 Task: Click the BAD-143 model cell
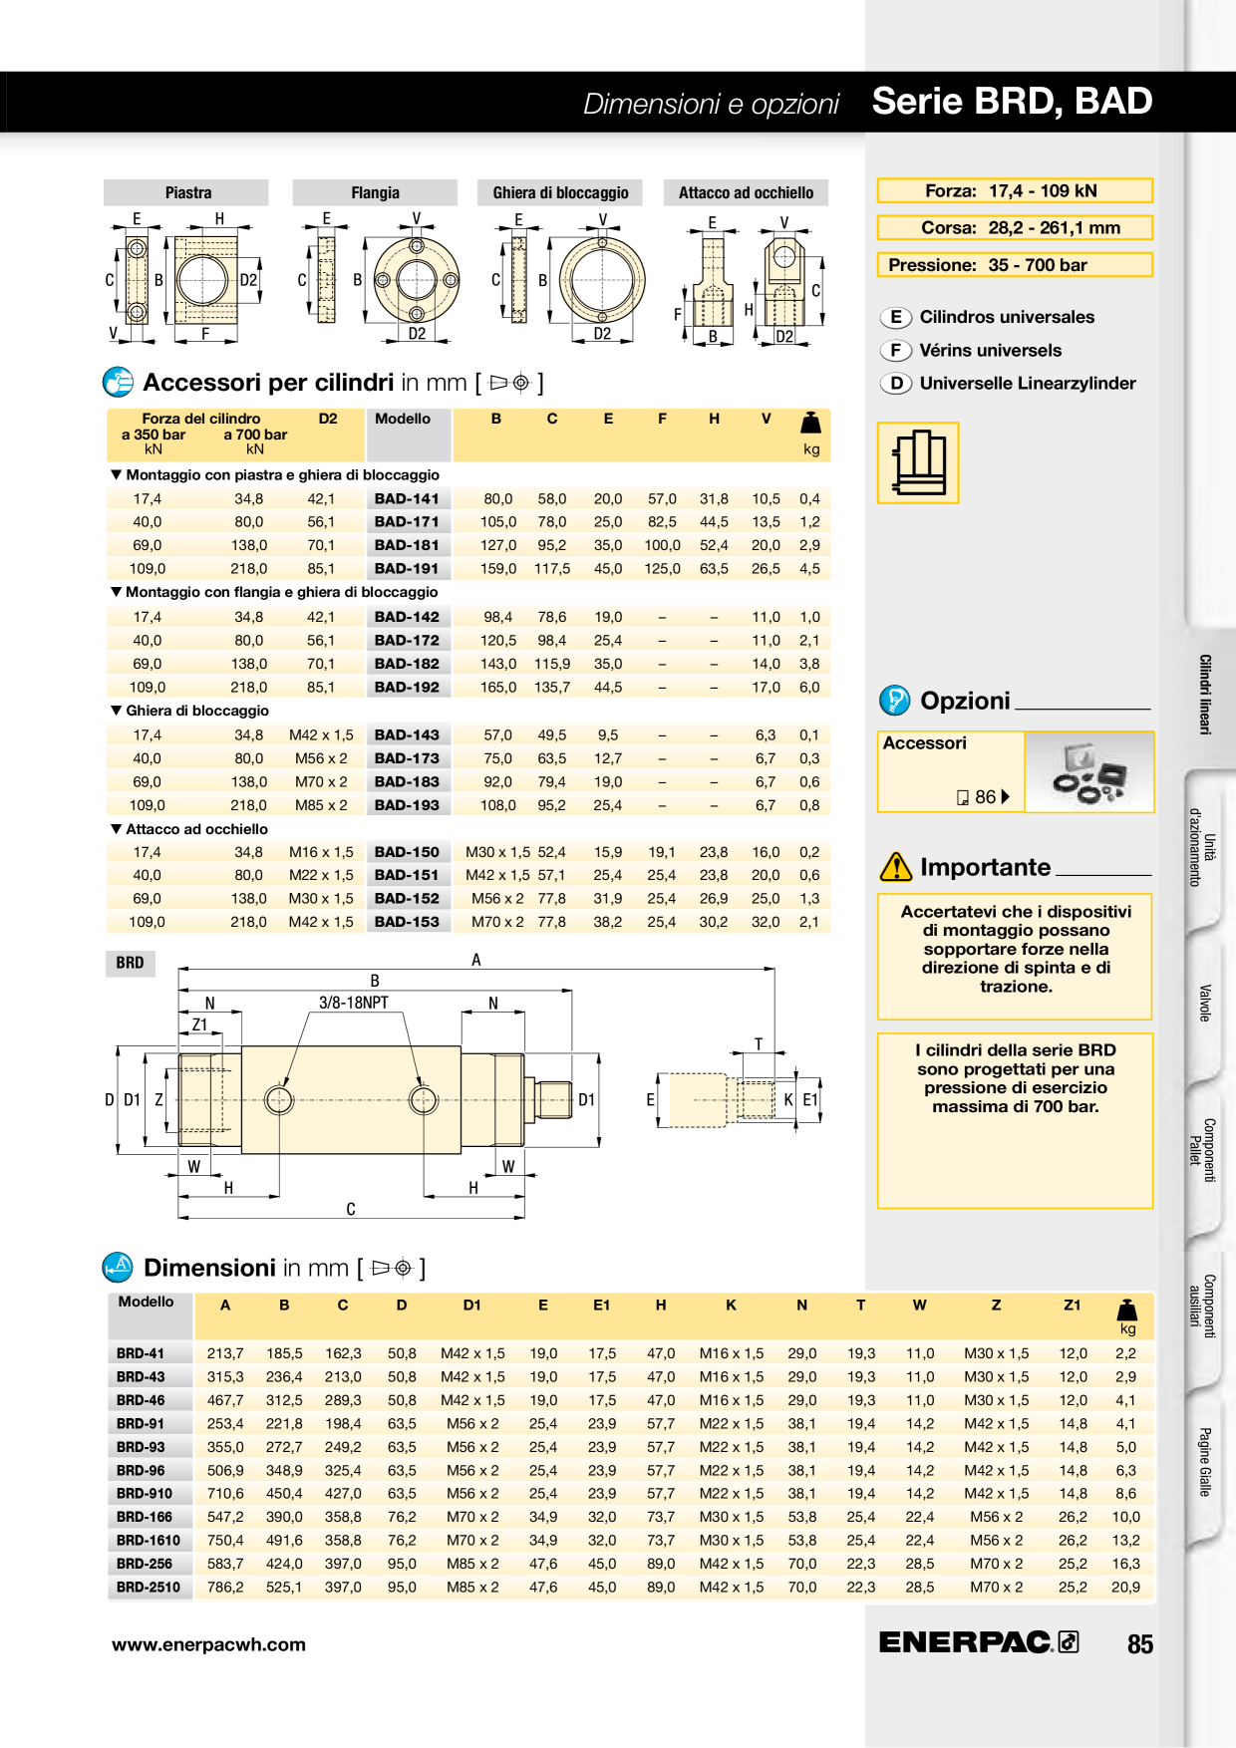(x=407, y=734)
